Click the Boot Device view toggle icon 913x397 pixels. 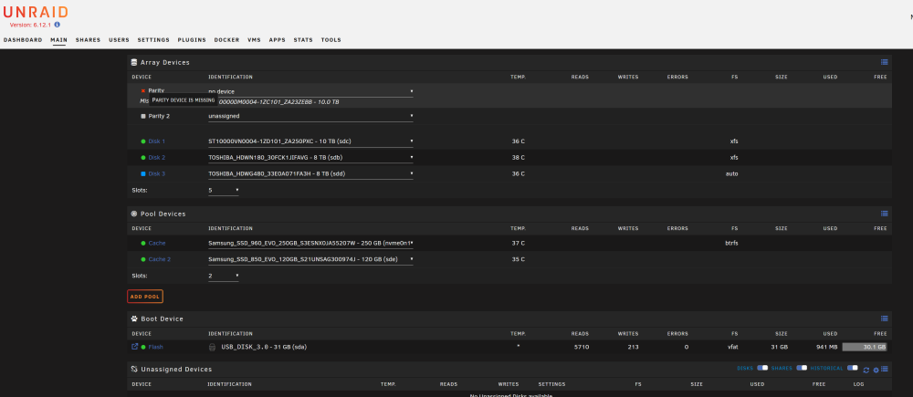(x=884, y=319)
